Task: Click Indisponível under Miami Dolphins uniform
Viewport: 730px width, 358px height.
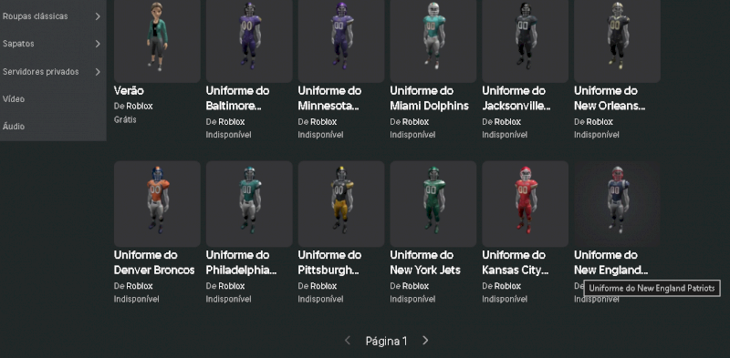Action: tap(412, 135)
